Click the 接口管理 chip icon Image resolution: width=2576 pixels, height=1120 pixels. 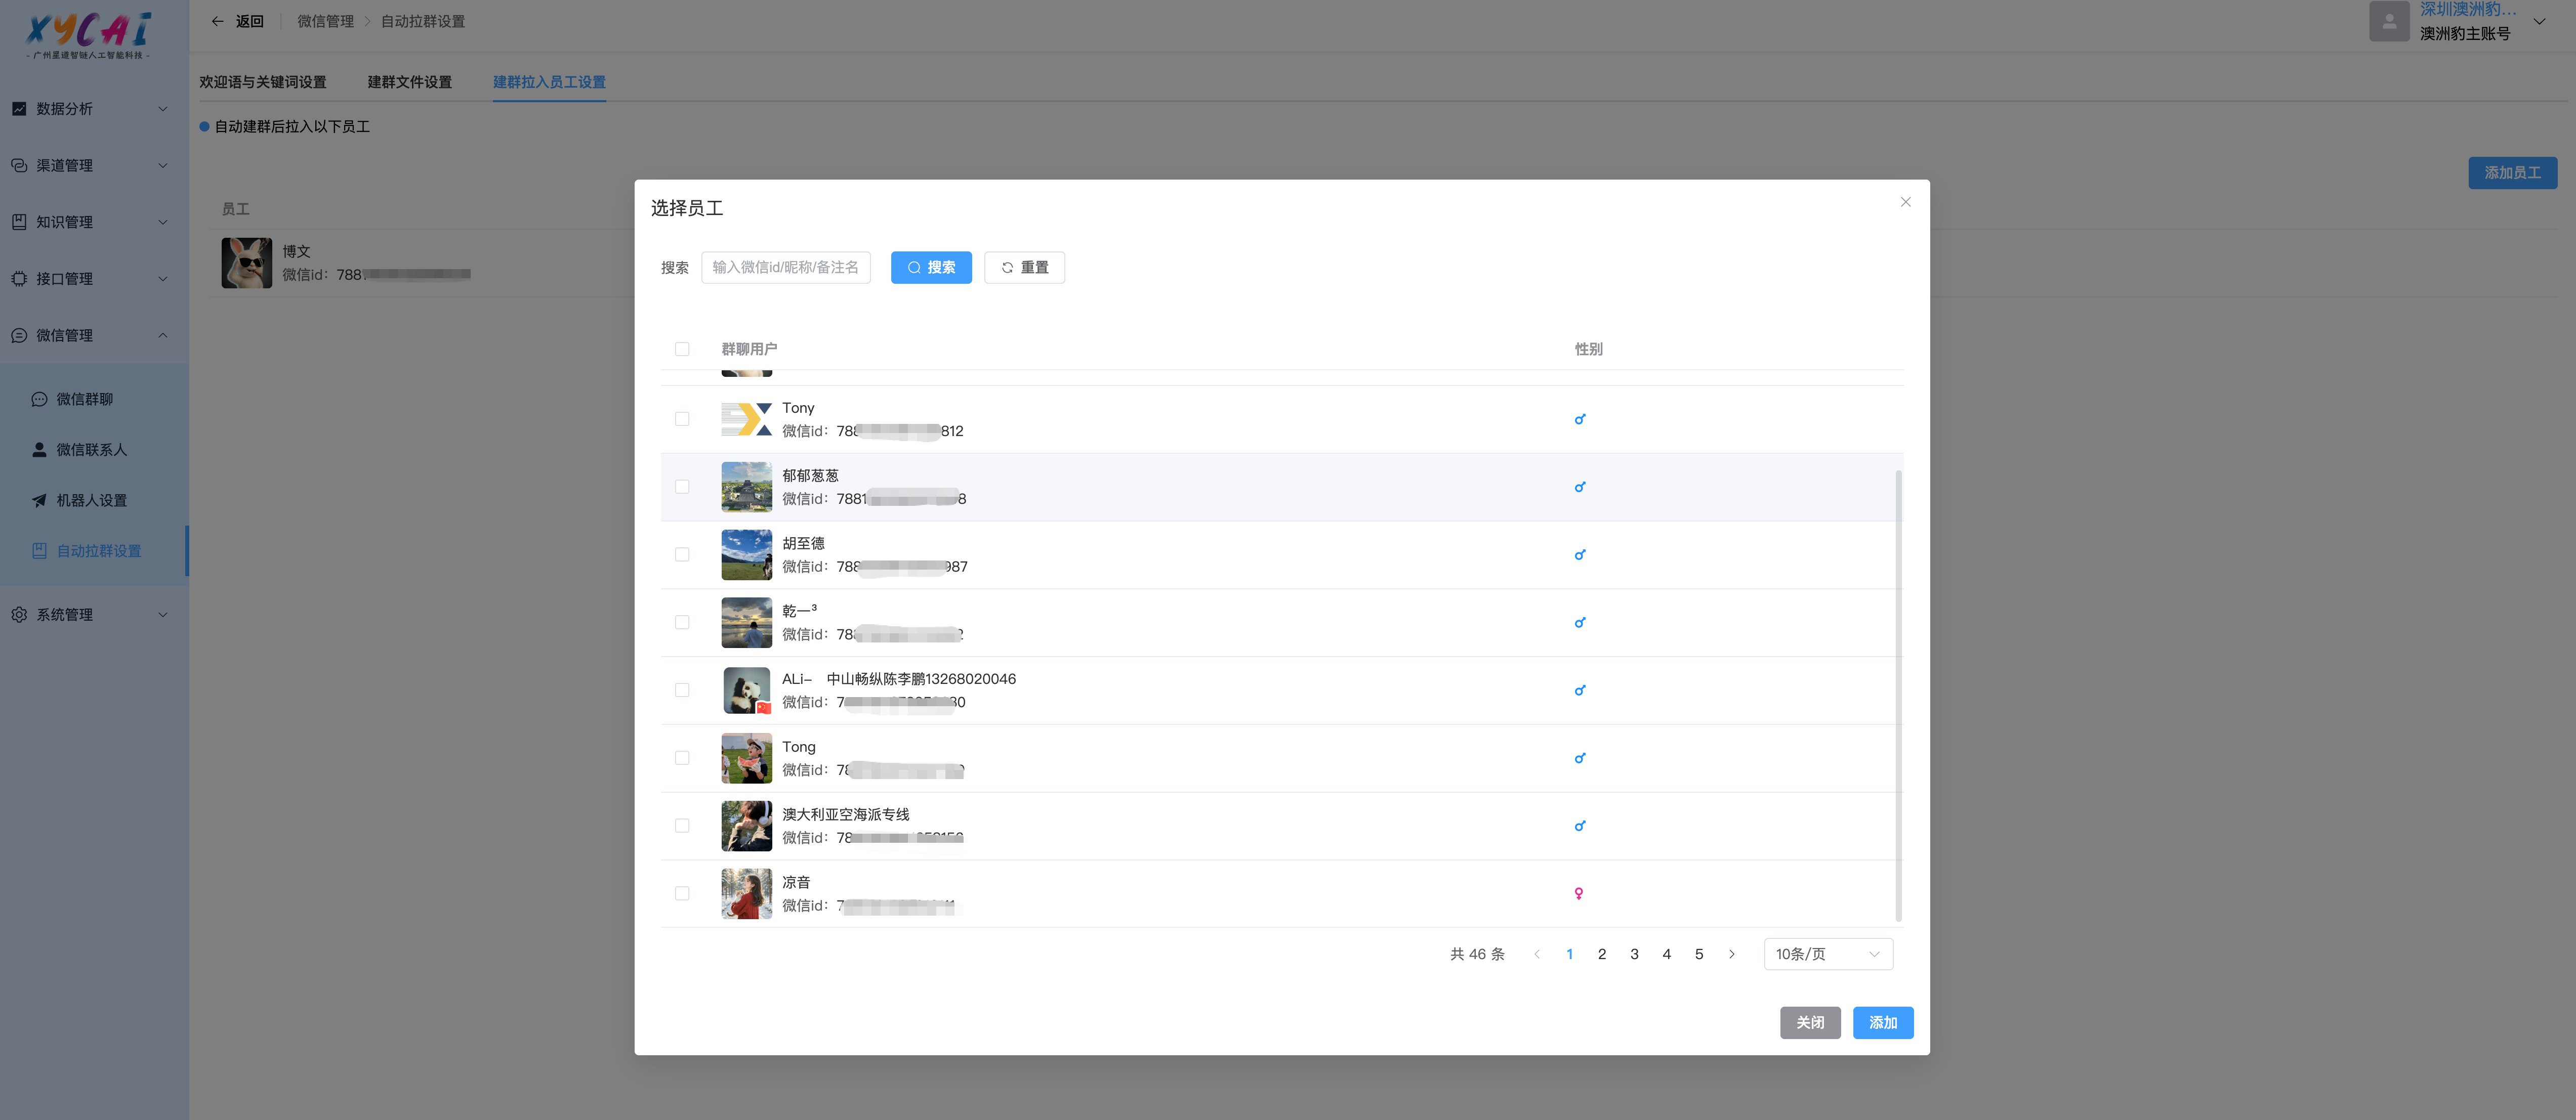[19, 279]
